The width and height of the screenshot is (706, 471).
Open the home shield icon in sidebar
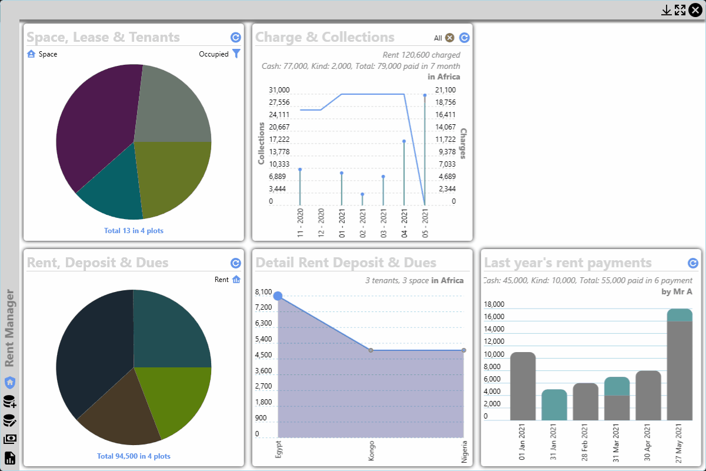click(x=9, y=383)
